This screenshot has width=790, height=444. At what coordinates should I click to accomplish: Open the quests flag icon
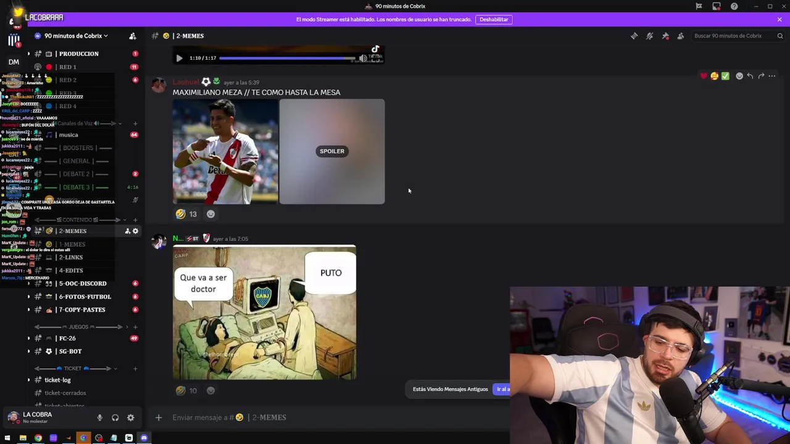point(699,6)
